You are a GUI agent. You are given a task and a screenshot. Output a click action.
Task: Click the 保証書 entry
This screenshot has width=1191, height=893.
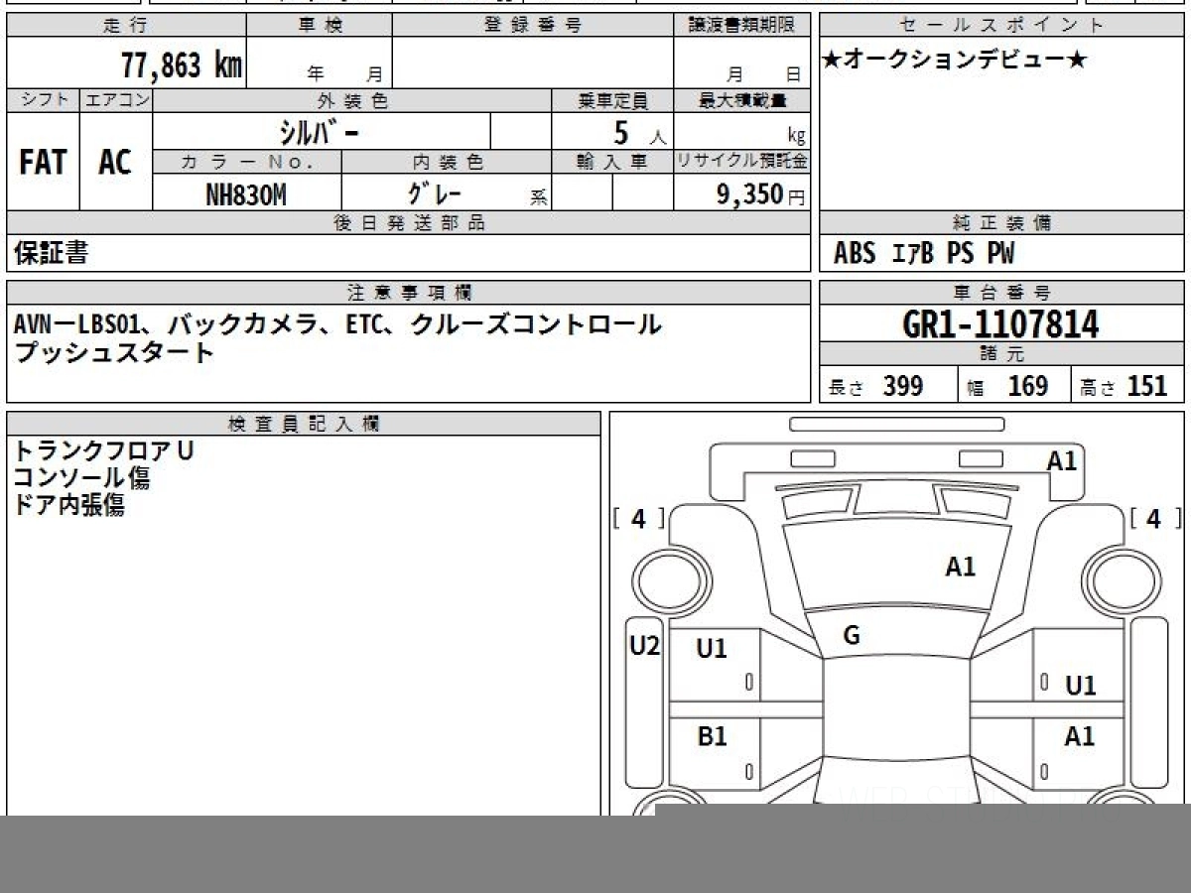51,253
